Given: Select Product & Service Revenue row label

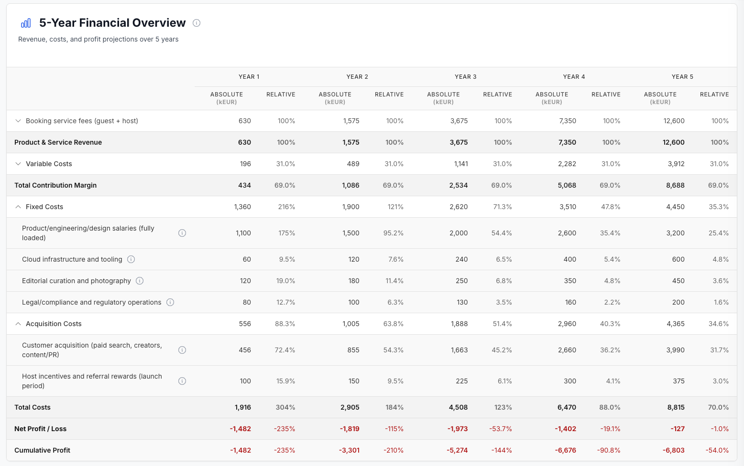Looking at the screenshot, I should tap(58, 142).
